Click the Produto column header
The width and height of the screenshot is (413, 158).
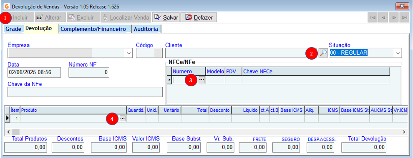(x=73, y=110)
